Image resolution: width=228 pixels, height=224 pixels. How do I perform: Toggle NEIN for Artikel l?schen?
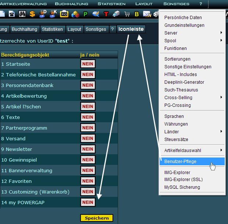pos(88,106)
